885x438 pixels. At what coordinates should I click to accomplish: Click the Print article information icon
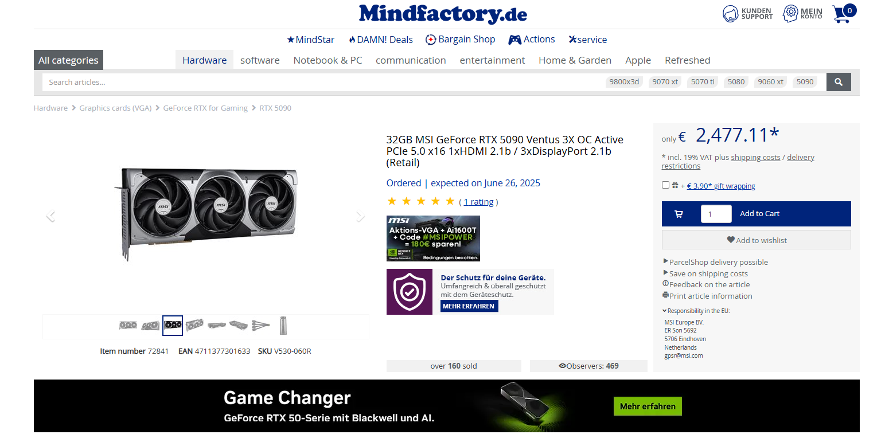click(x=665, y=295)
